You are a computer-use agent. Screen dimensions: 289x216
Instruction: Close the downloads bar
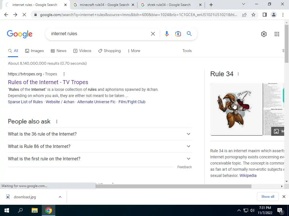click(x=284, y=197)
